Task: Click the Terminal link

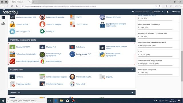Action: click(x=20, y=77)
